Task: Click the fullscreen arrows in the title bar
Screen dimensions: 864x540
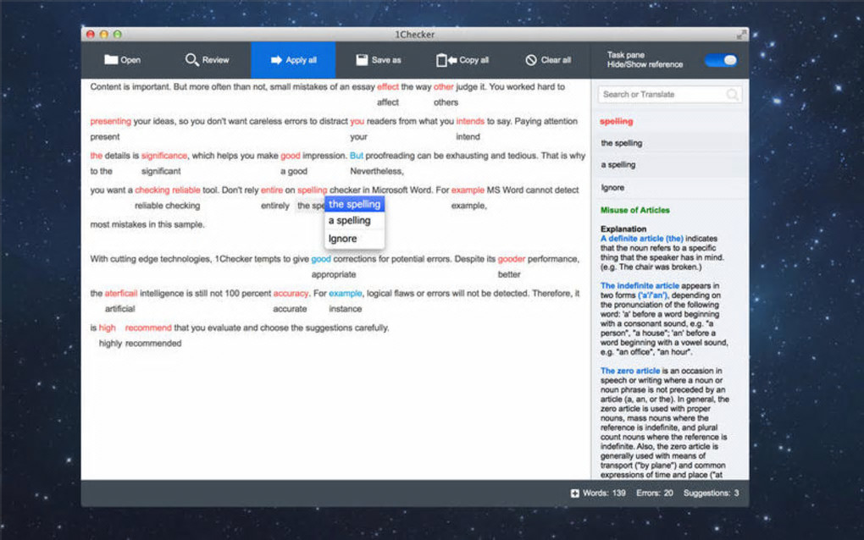Action: click(741, 34)
